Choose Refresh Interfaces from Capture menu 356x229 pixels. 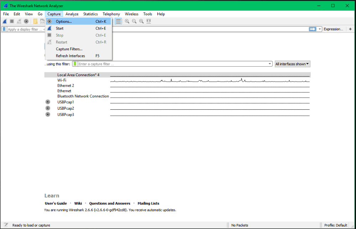(x=70, y=56)
